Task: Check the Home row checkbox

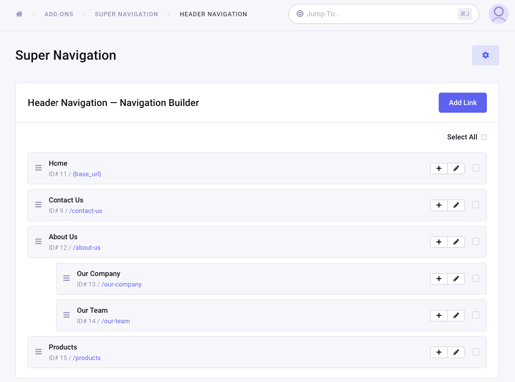Action: (x=475, y=168)
